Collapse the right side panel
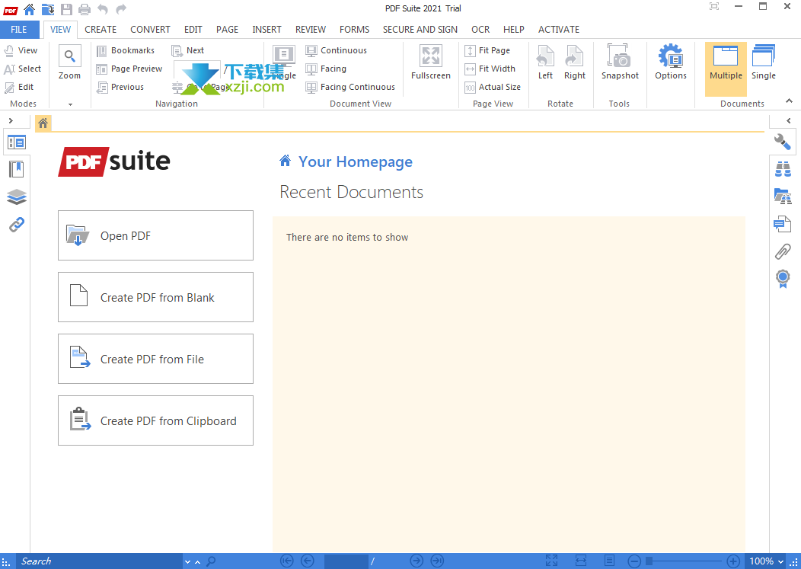801x569 pixels. pos(789,120)
